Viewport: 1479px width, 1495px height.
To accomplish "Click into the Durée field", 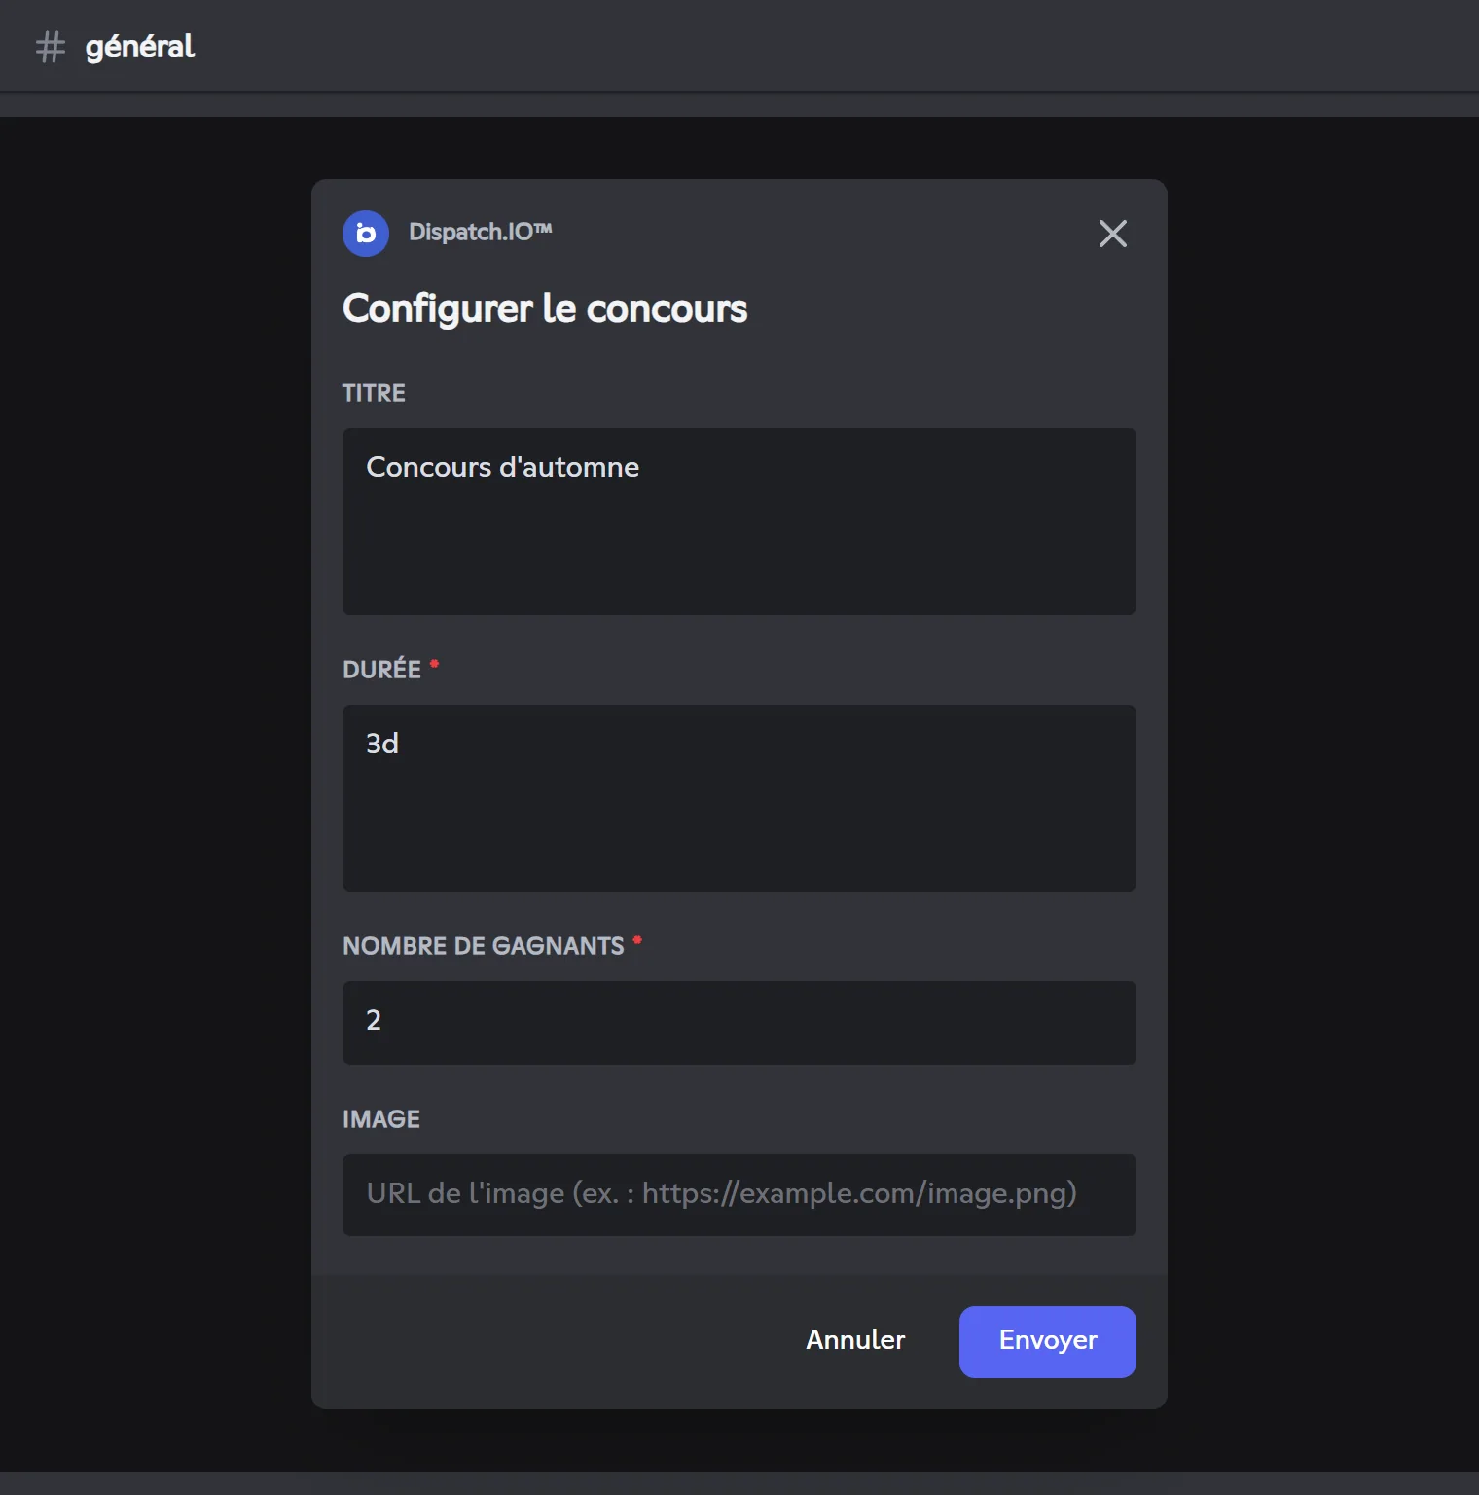I will (x=739, y=798).
